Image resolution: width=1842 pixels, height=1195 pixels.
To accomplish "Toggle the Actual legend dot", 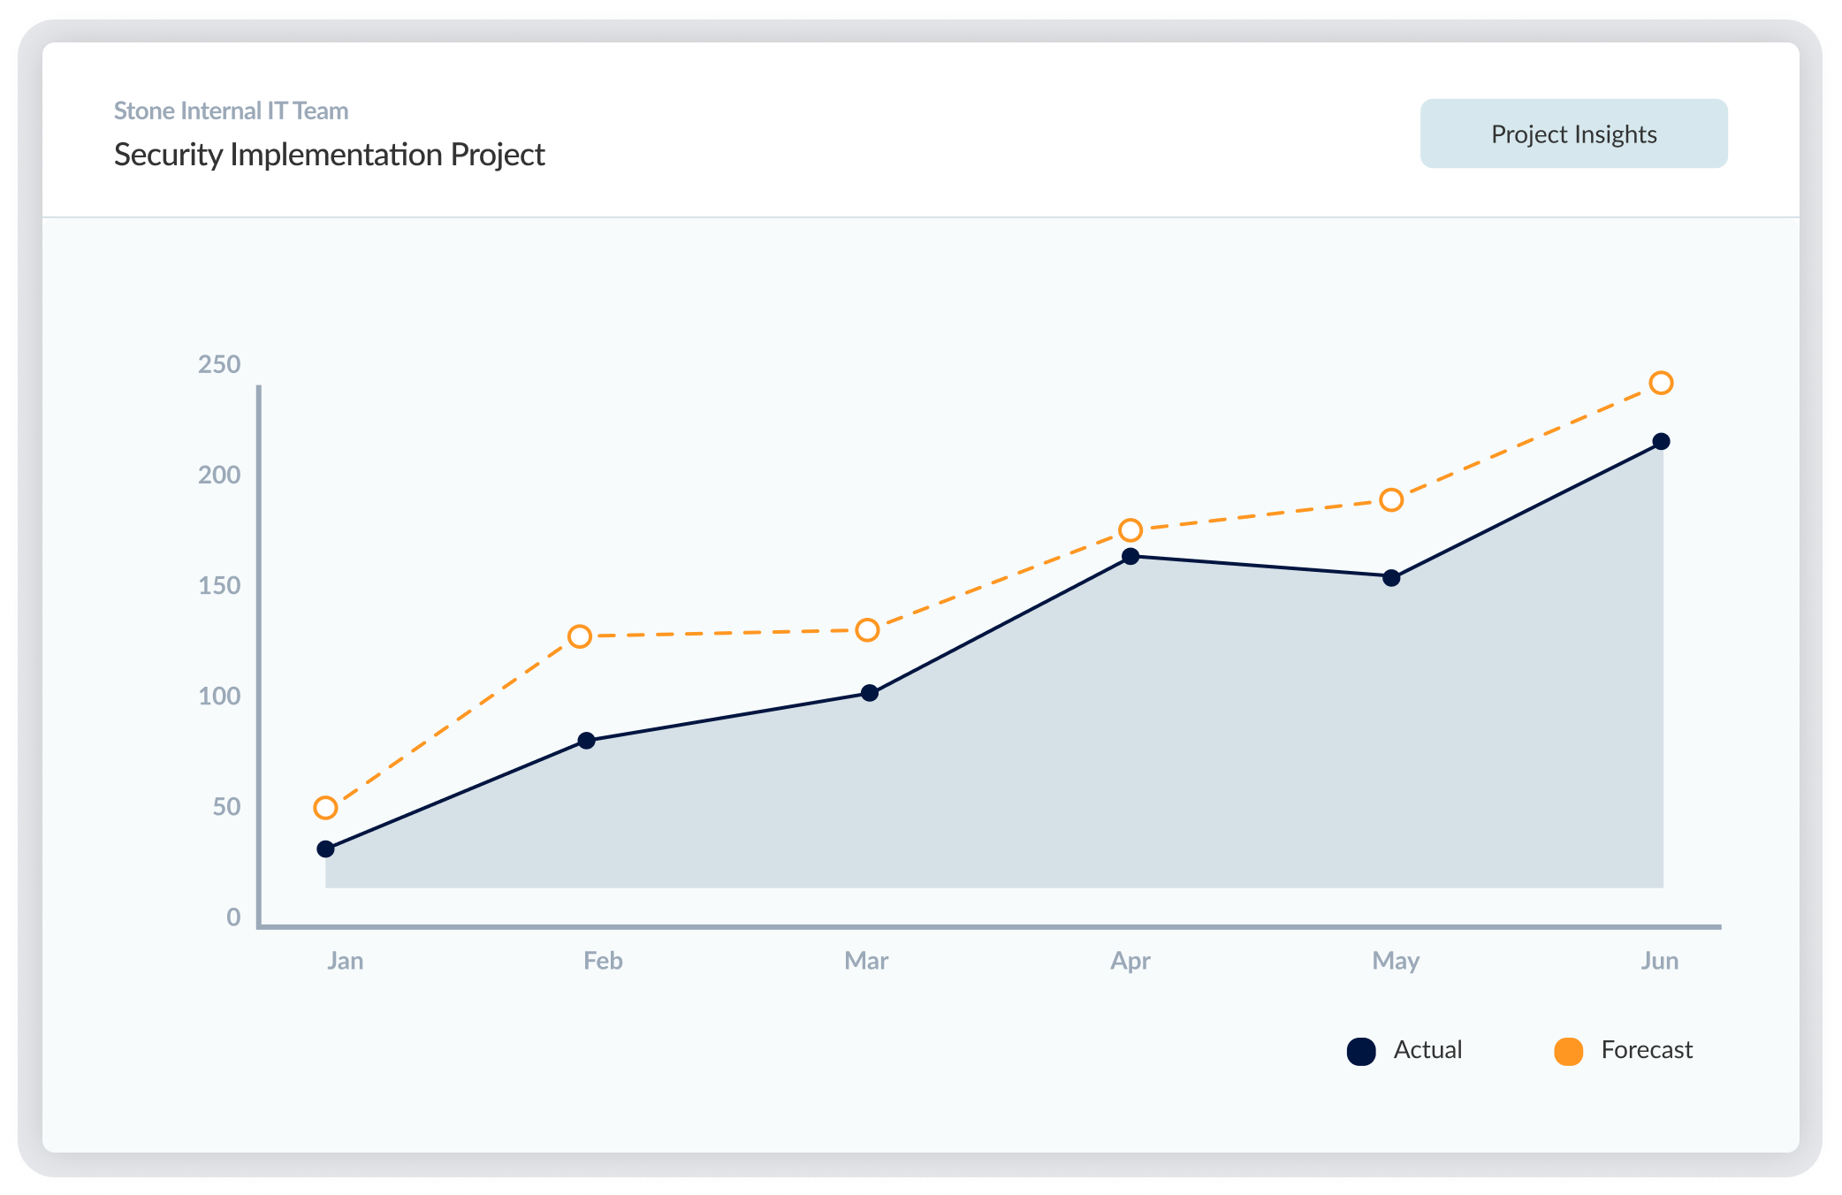I will point(1361,1051).
